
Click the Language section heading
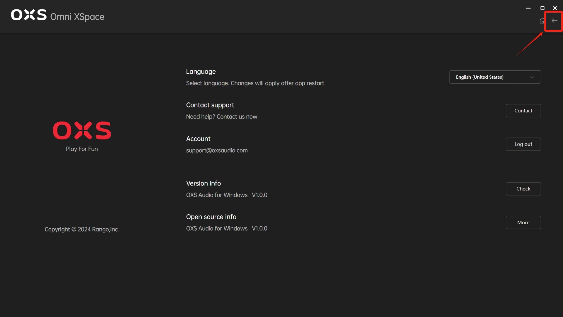coord(201,72)
